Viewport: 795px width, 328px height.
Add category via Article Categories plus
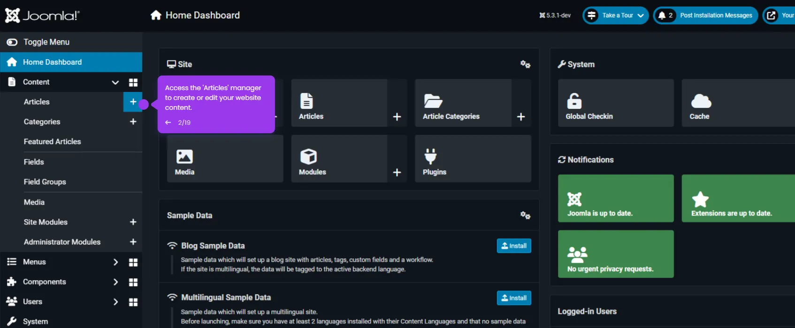coord(521,116)
